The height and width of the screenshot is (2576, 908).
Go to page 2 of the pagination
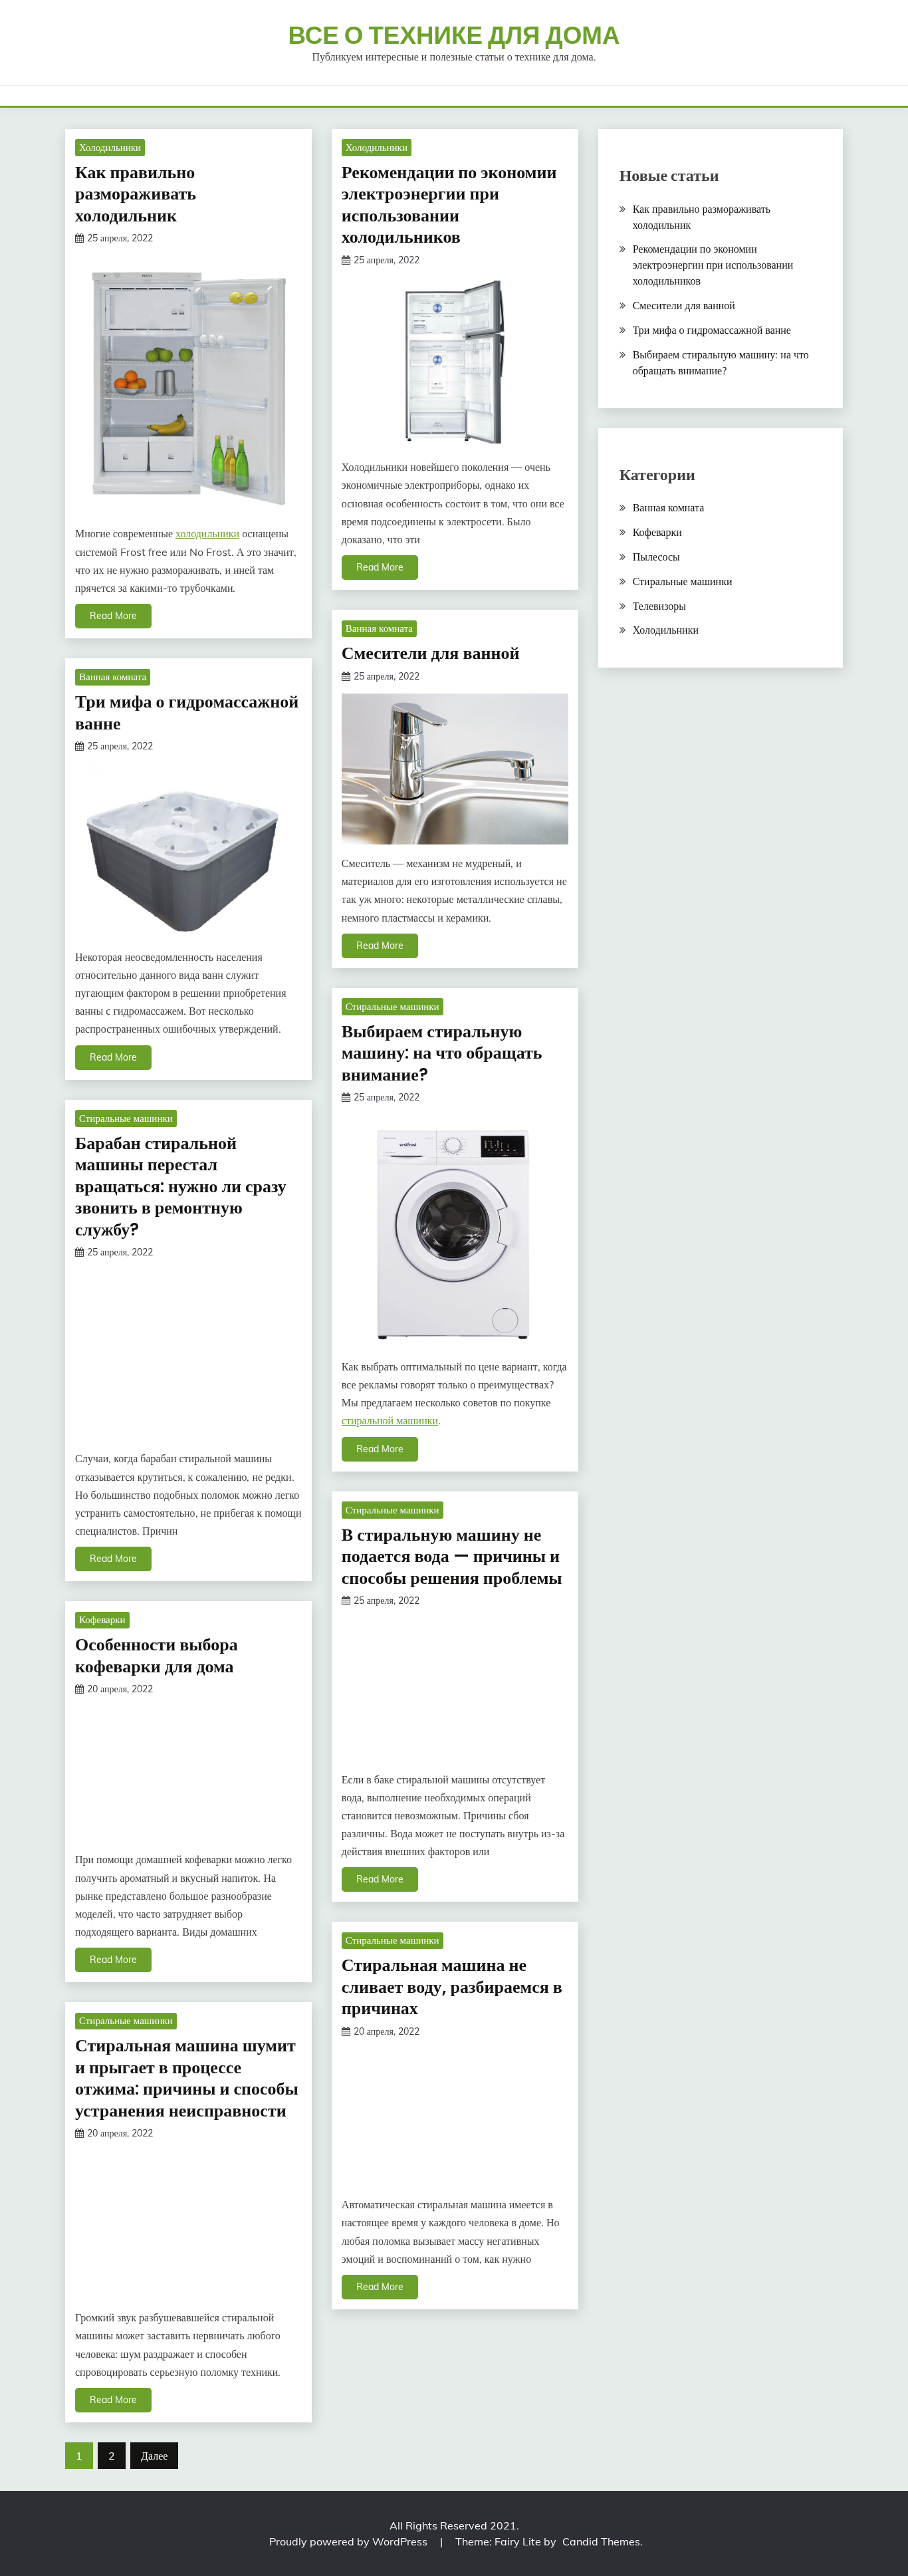[x=111, y=2456]
